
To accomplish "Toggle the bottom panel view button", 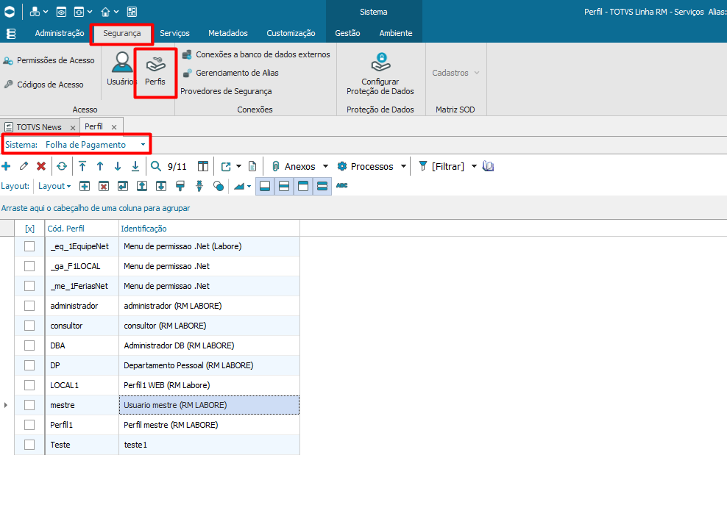I will tap(265, 186).
